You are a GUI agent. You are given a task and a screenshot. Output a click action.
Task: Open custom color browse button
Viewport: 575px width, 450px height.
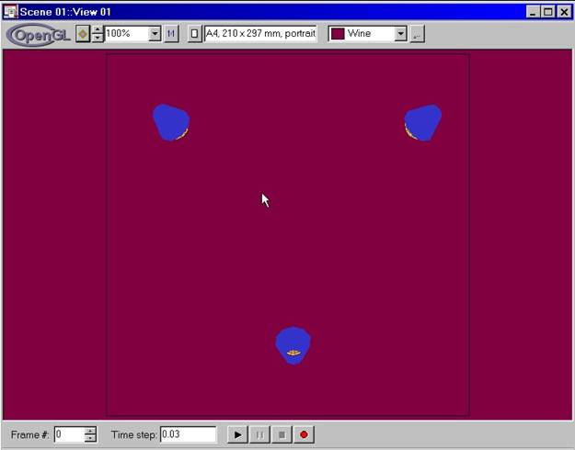point(417,34)
